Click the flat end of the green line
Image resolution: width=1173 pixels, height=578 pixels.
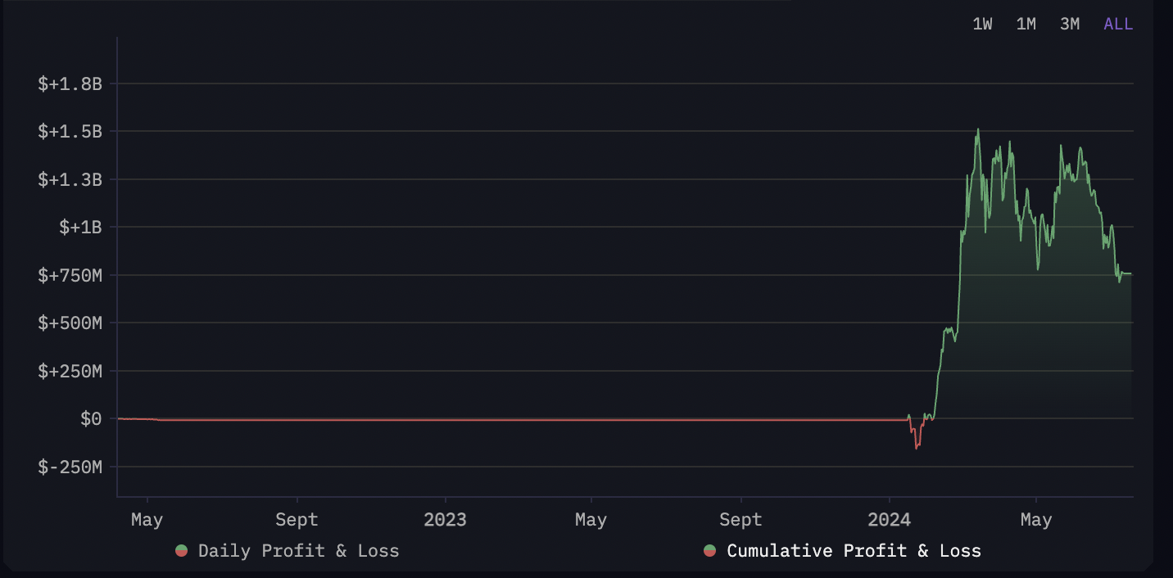click(1127, 273)
